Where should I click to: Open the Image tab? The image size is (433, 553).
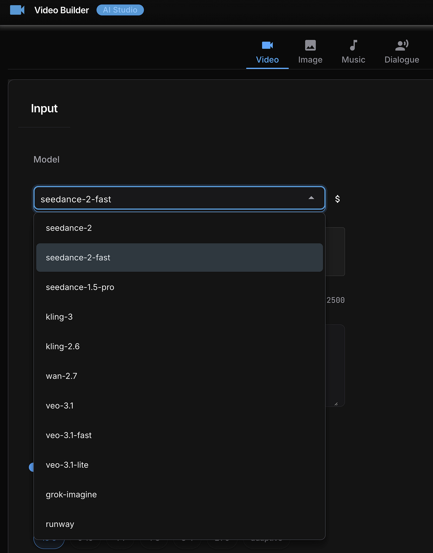310,52
